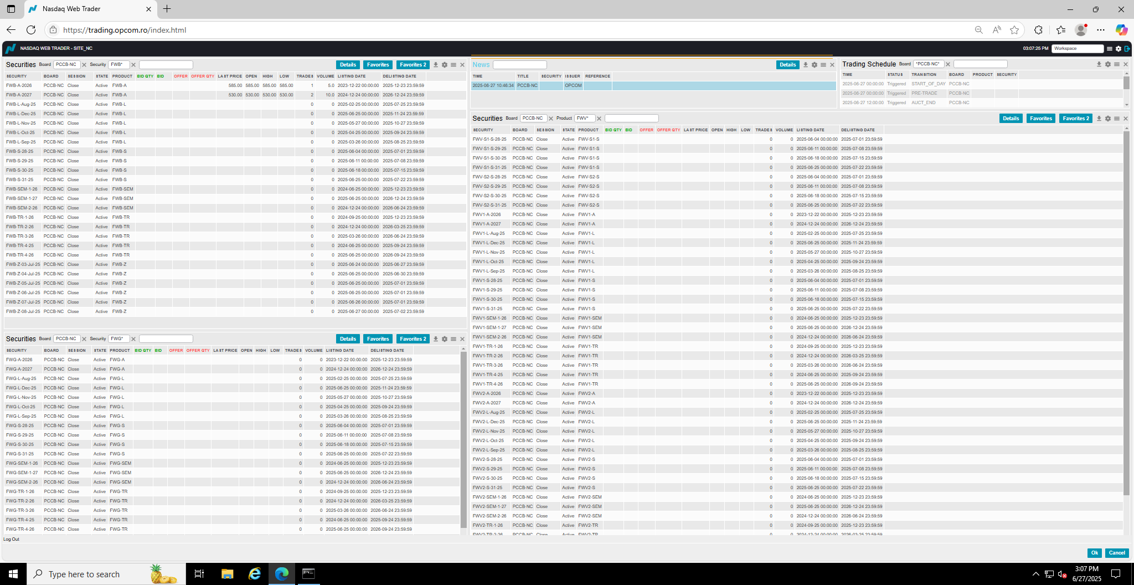Click the News search input field

click(520, 65)
